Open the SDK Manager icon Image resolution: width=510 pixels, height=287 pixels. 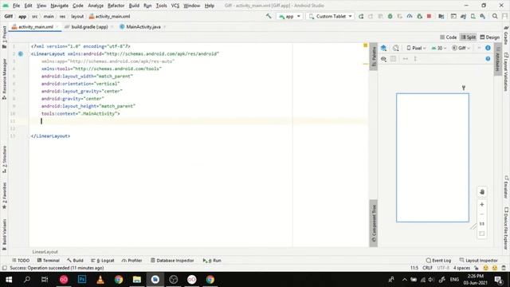483,16
